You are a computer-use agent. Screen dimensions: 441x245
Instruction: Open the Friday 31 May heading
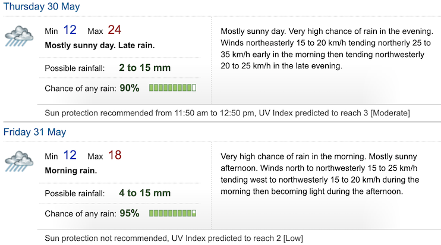coord(33,132)
